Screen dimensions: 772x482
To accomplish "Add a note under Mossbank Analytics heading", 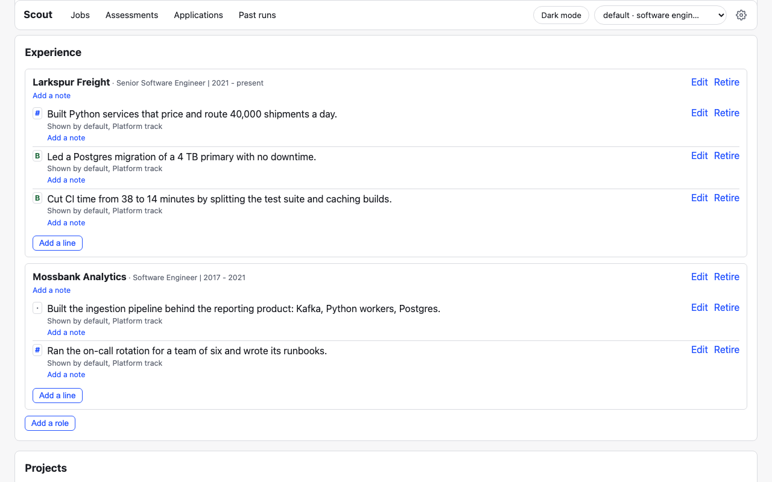I will click(51, 290).
